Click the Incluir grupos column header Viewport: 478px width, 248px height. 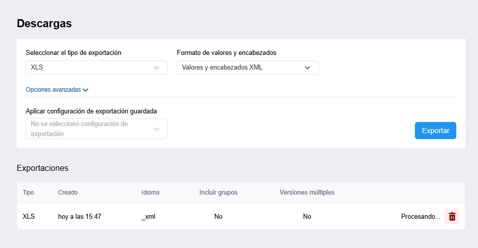tap(218, 193)
